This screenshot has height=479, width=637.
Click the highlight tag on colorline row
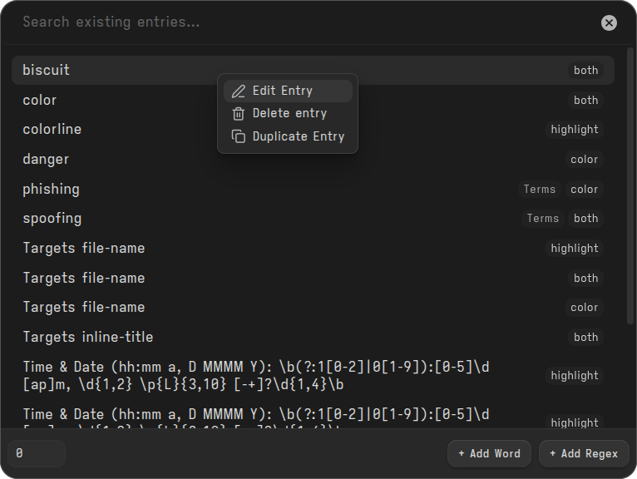[574, 130]
